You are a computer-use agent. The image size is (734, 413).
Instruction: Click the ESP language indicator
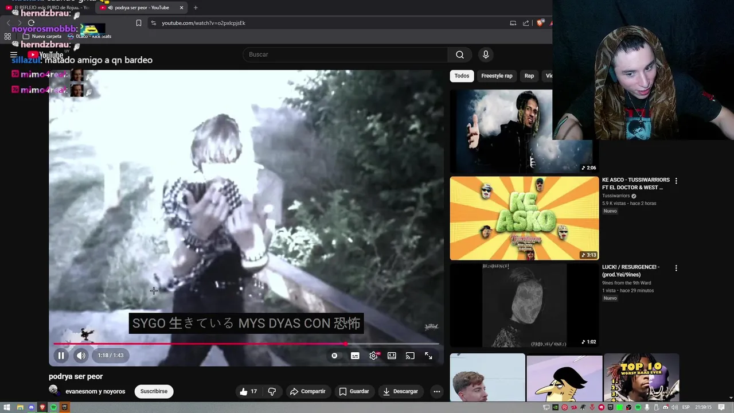tap(686, 407)
